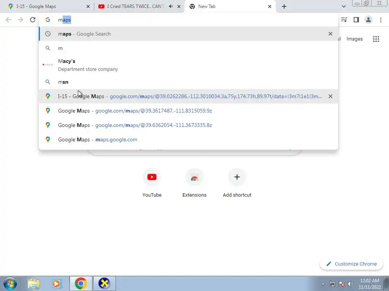Toggle the browser side panel
The height and width of the screenshot is (291, 389).
click(356, 20)
